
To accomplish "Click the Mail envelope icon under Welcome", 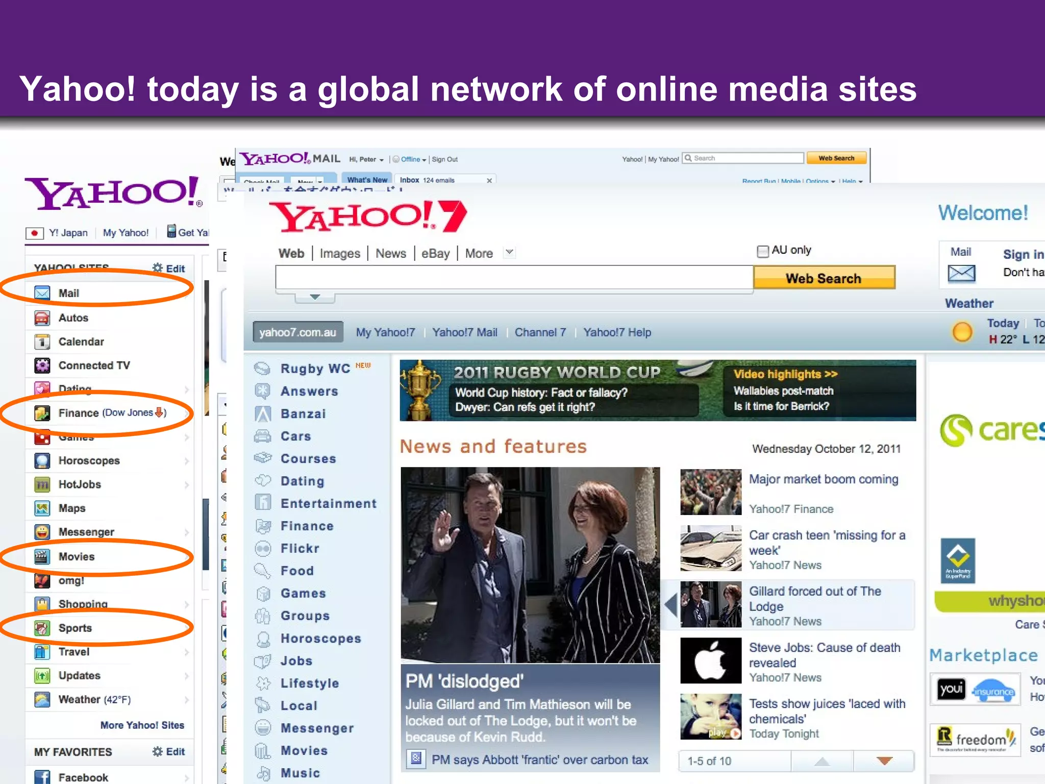I will pos(961,274).
